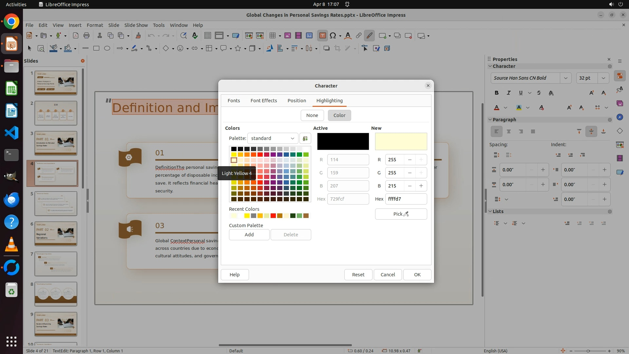629x354 pixels.
Task: Click the Pick color eyedropper button
Action: (401, 214)
